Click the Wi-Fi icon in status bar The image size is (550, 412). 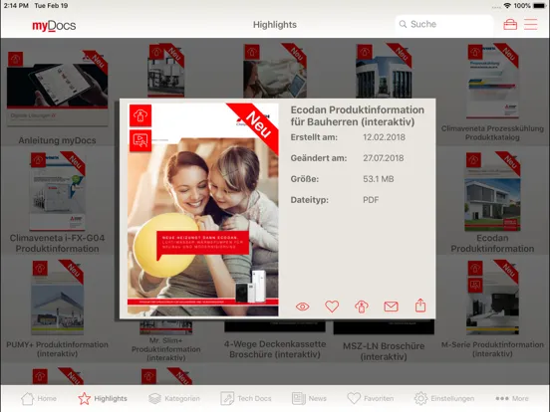(x=507, y=6)
